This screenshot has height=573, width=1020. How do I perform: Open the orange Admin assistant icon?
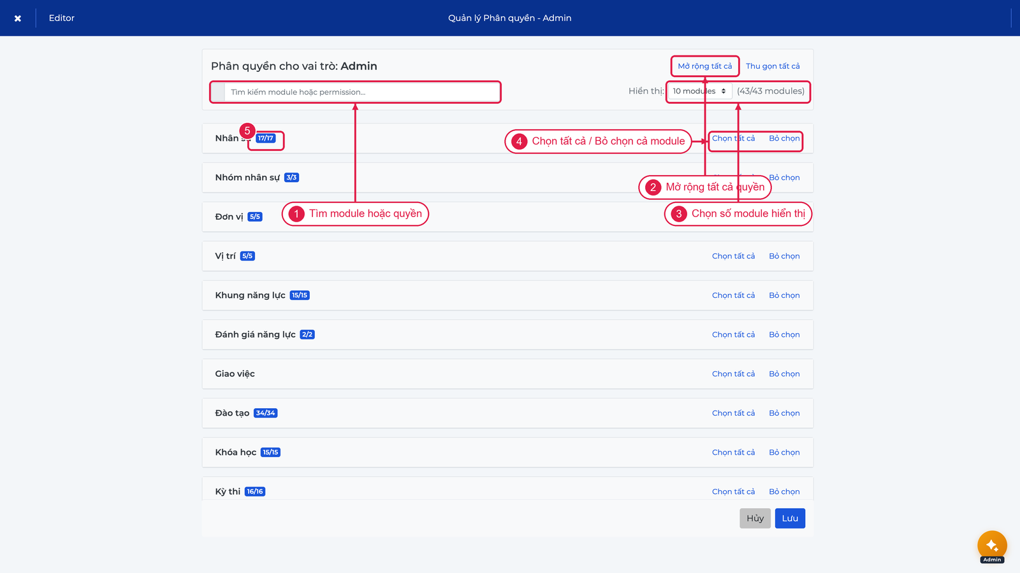coord(992,546)
